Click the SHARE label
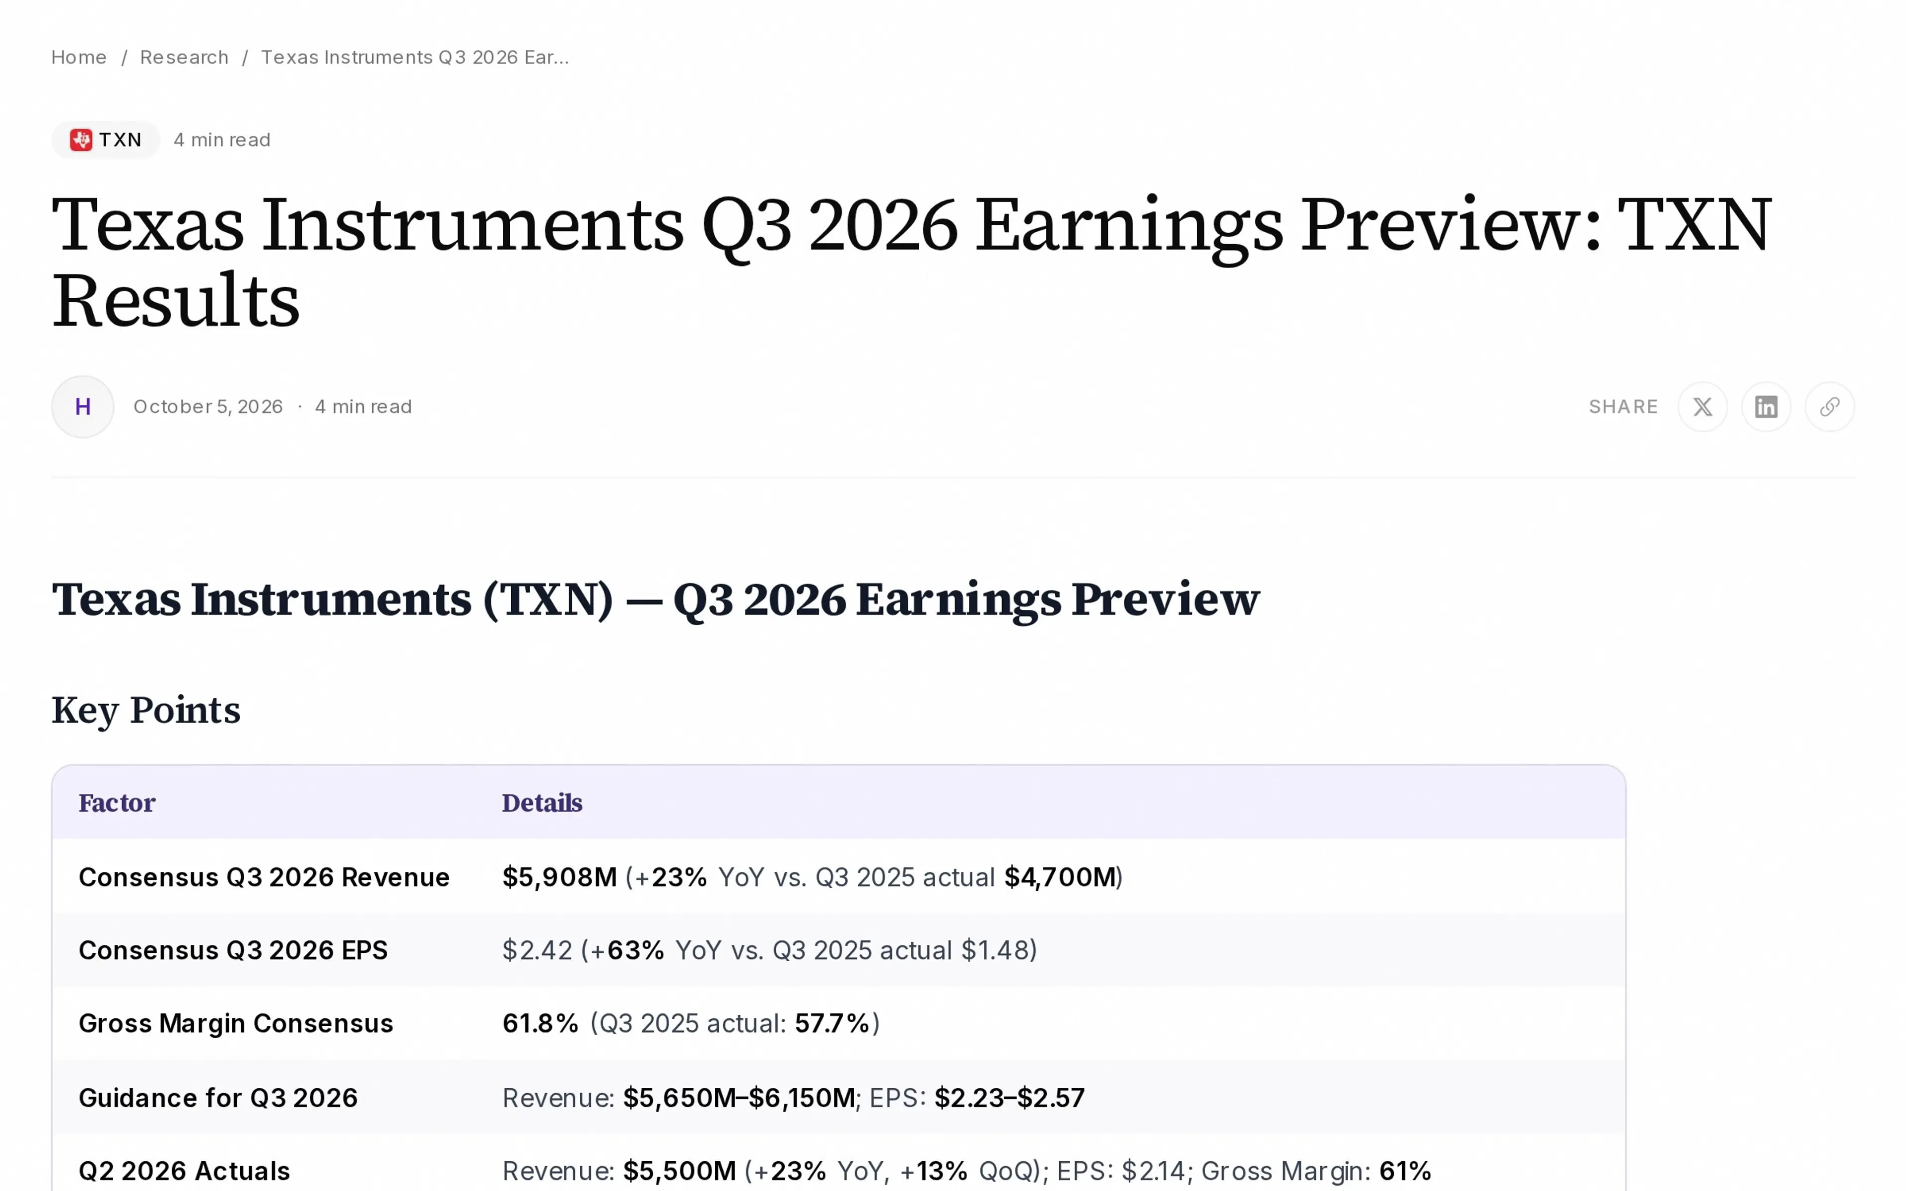The width and height of the screenshot is (1906, 1191). click(x=1623, y=406)
